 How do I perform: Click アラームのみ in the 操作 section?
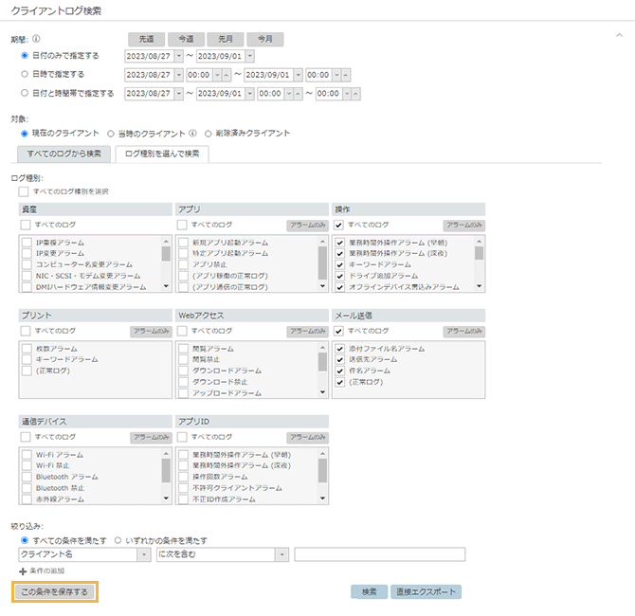[x=464, y=226]
